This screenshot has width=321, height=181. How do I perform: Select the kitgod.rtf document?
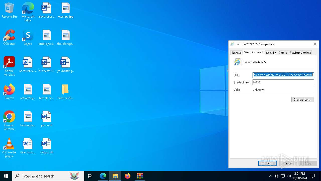(47, 146)
